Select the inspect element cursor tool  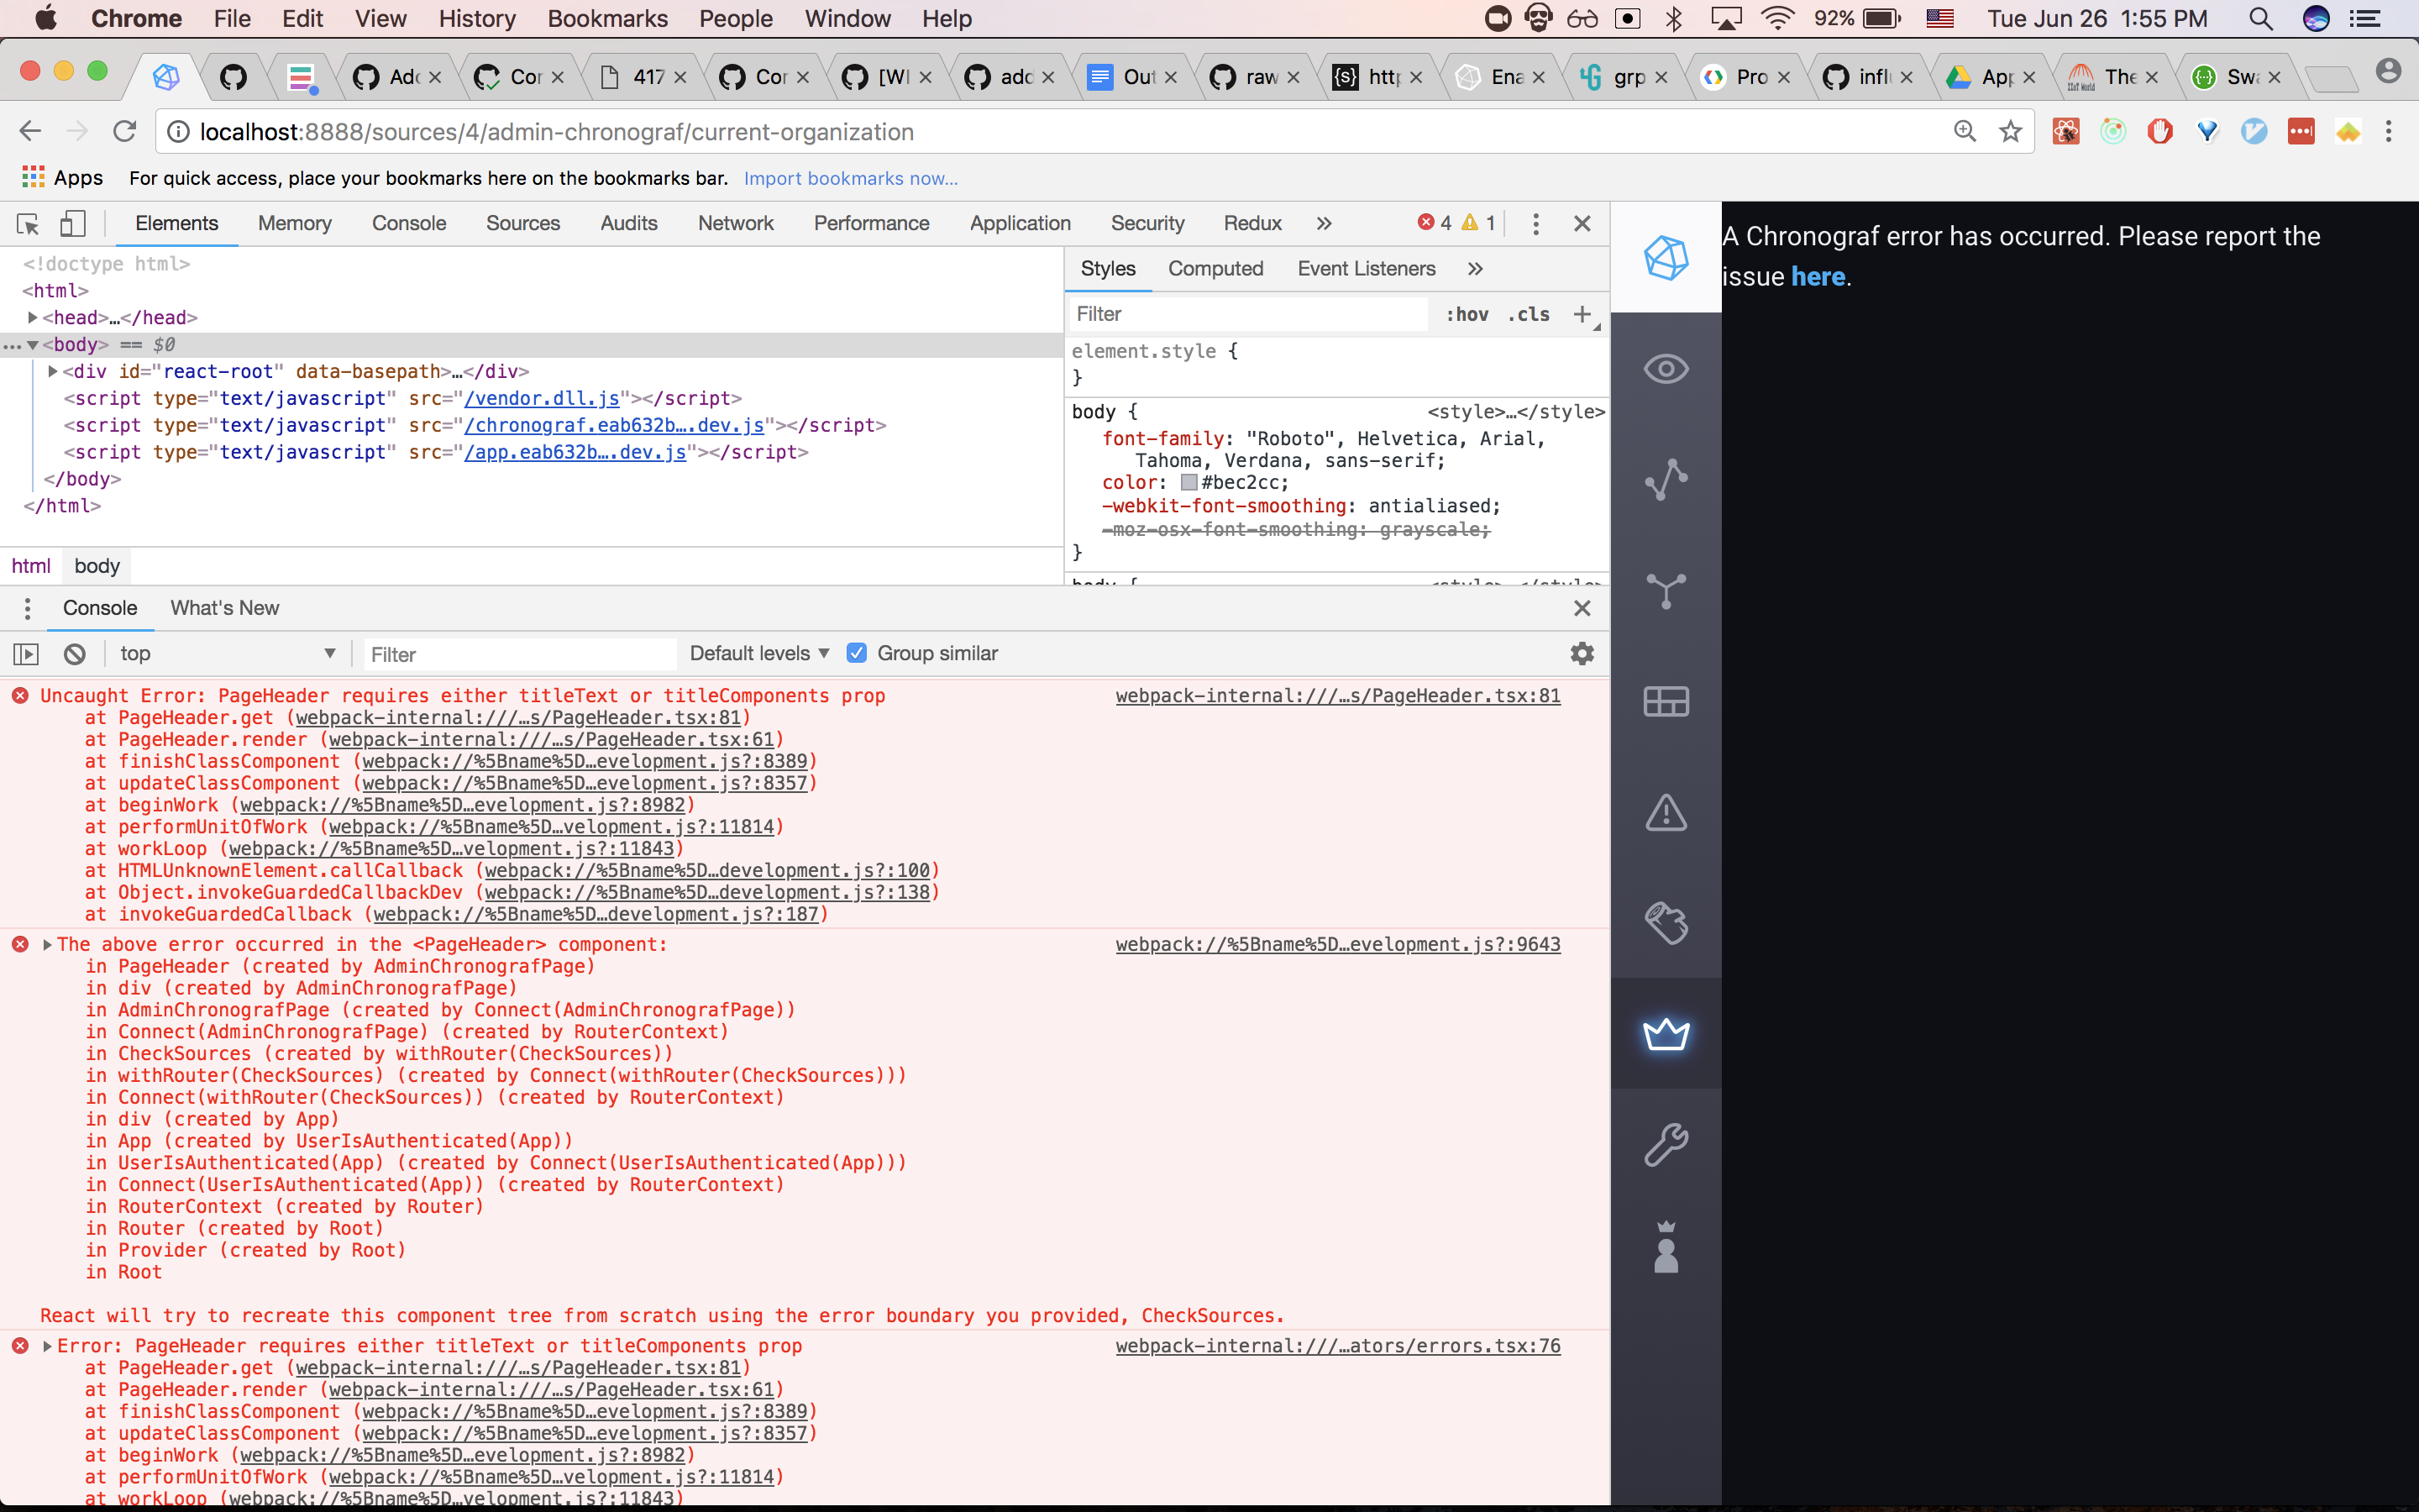pos(26,223)
